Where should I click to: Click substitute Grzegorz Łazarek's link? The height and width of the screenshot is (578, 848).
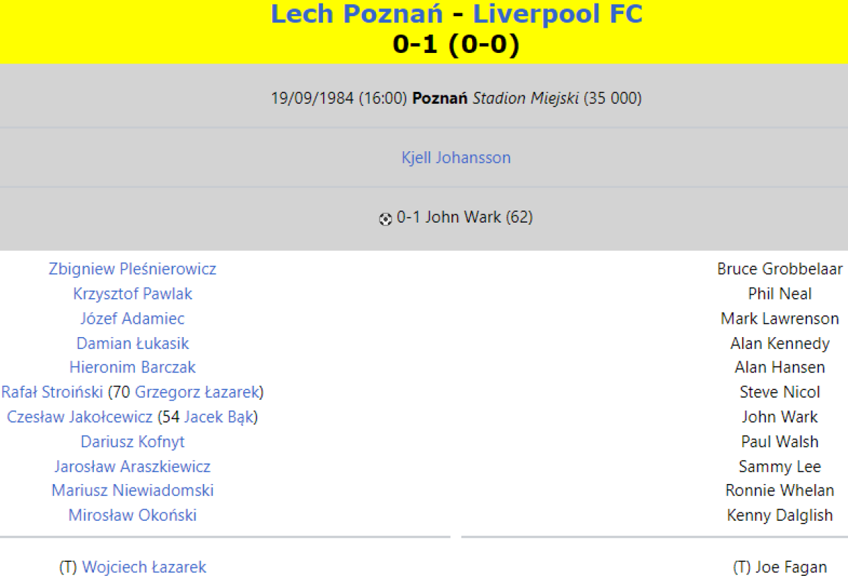point(197,392)
